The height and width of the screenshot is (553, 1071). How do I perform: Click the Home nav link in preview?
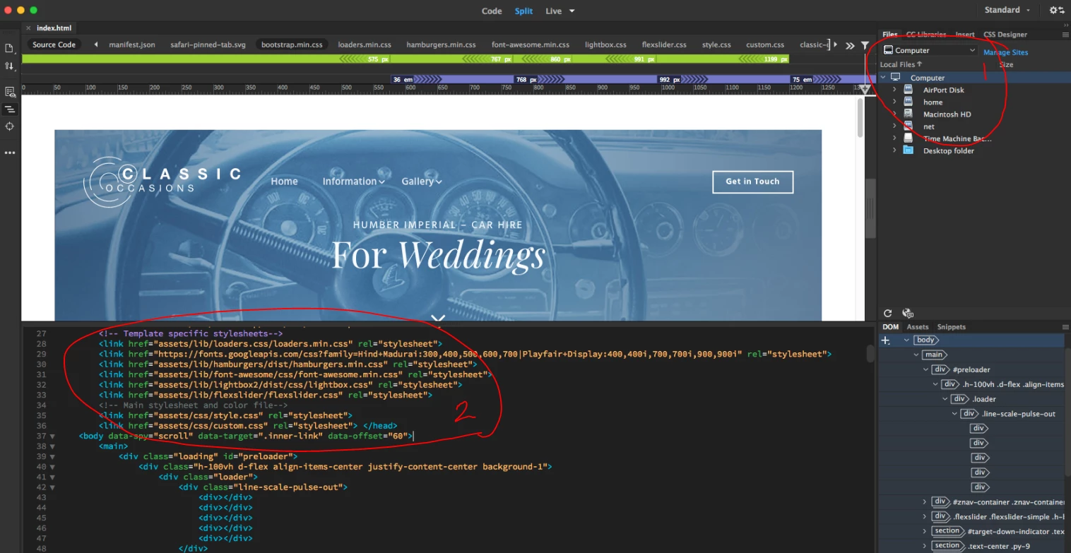(284, 182)
